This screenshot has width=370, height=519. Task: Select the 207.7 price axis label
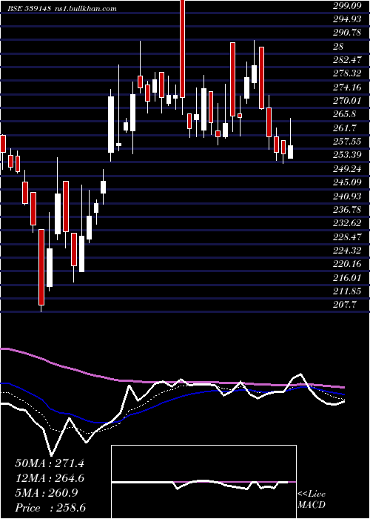coord(345,305)
